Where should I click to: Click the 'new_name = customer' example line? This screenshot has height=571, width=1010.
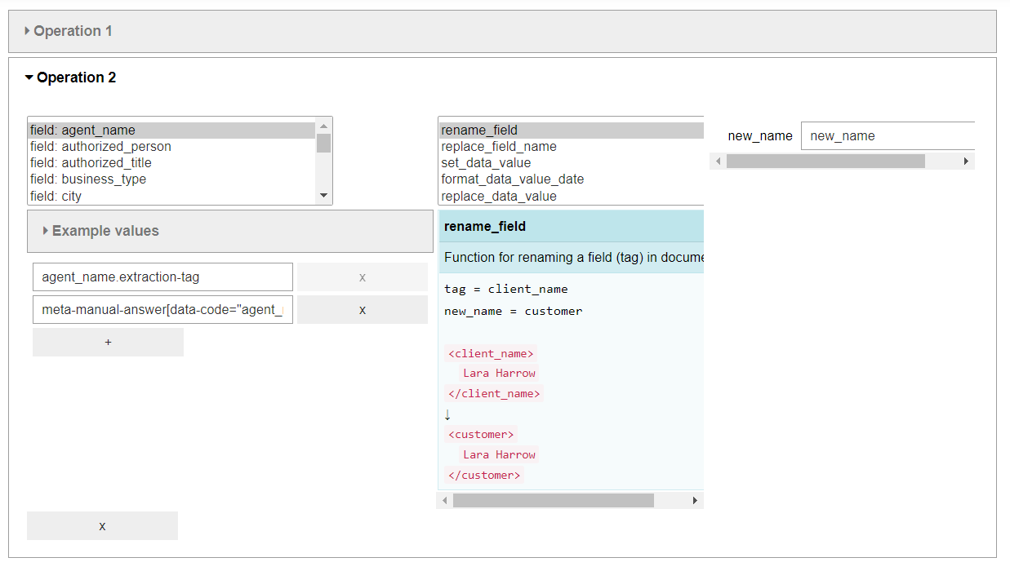pyautogui.click(x=514, y=311)
